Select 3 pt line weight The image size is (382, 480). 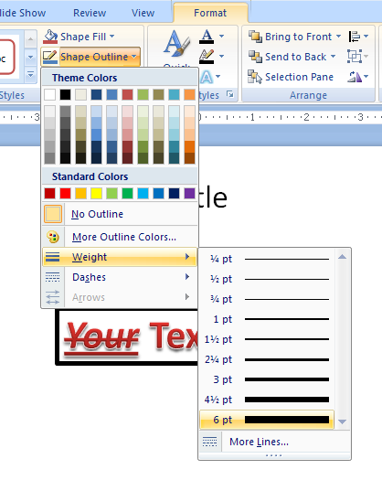[x=267, y=379]
